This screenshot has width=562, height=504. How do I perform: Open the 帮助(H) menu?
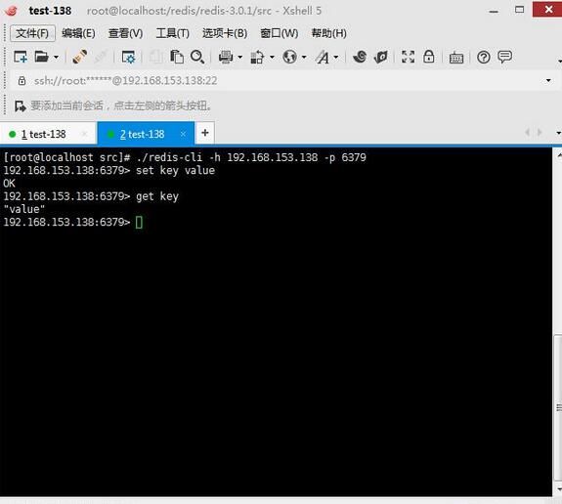pyautogui.click(x=329, y=33)
